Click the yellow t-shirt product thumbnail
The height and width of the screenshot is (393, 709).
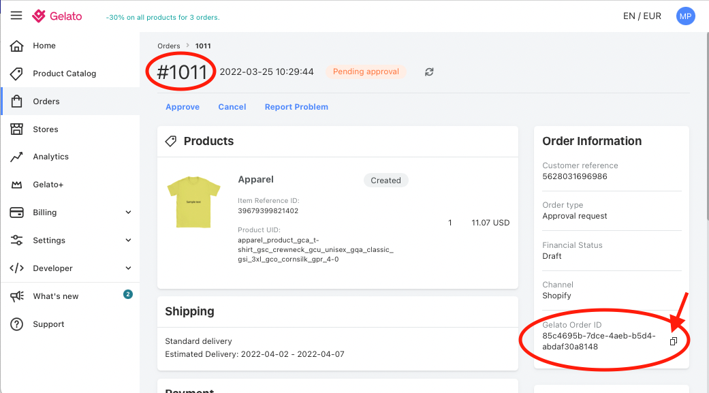tap(194, 202)
